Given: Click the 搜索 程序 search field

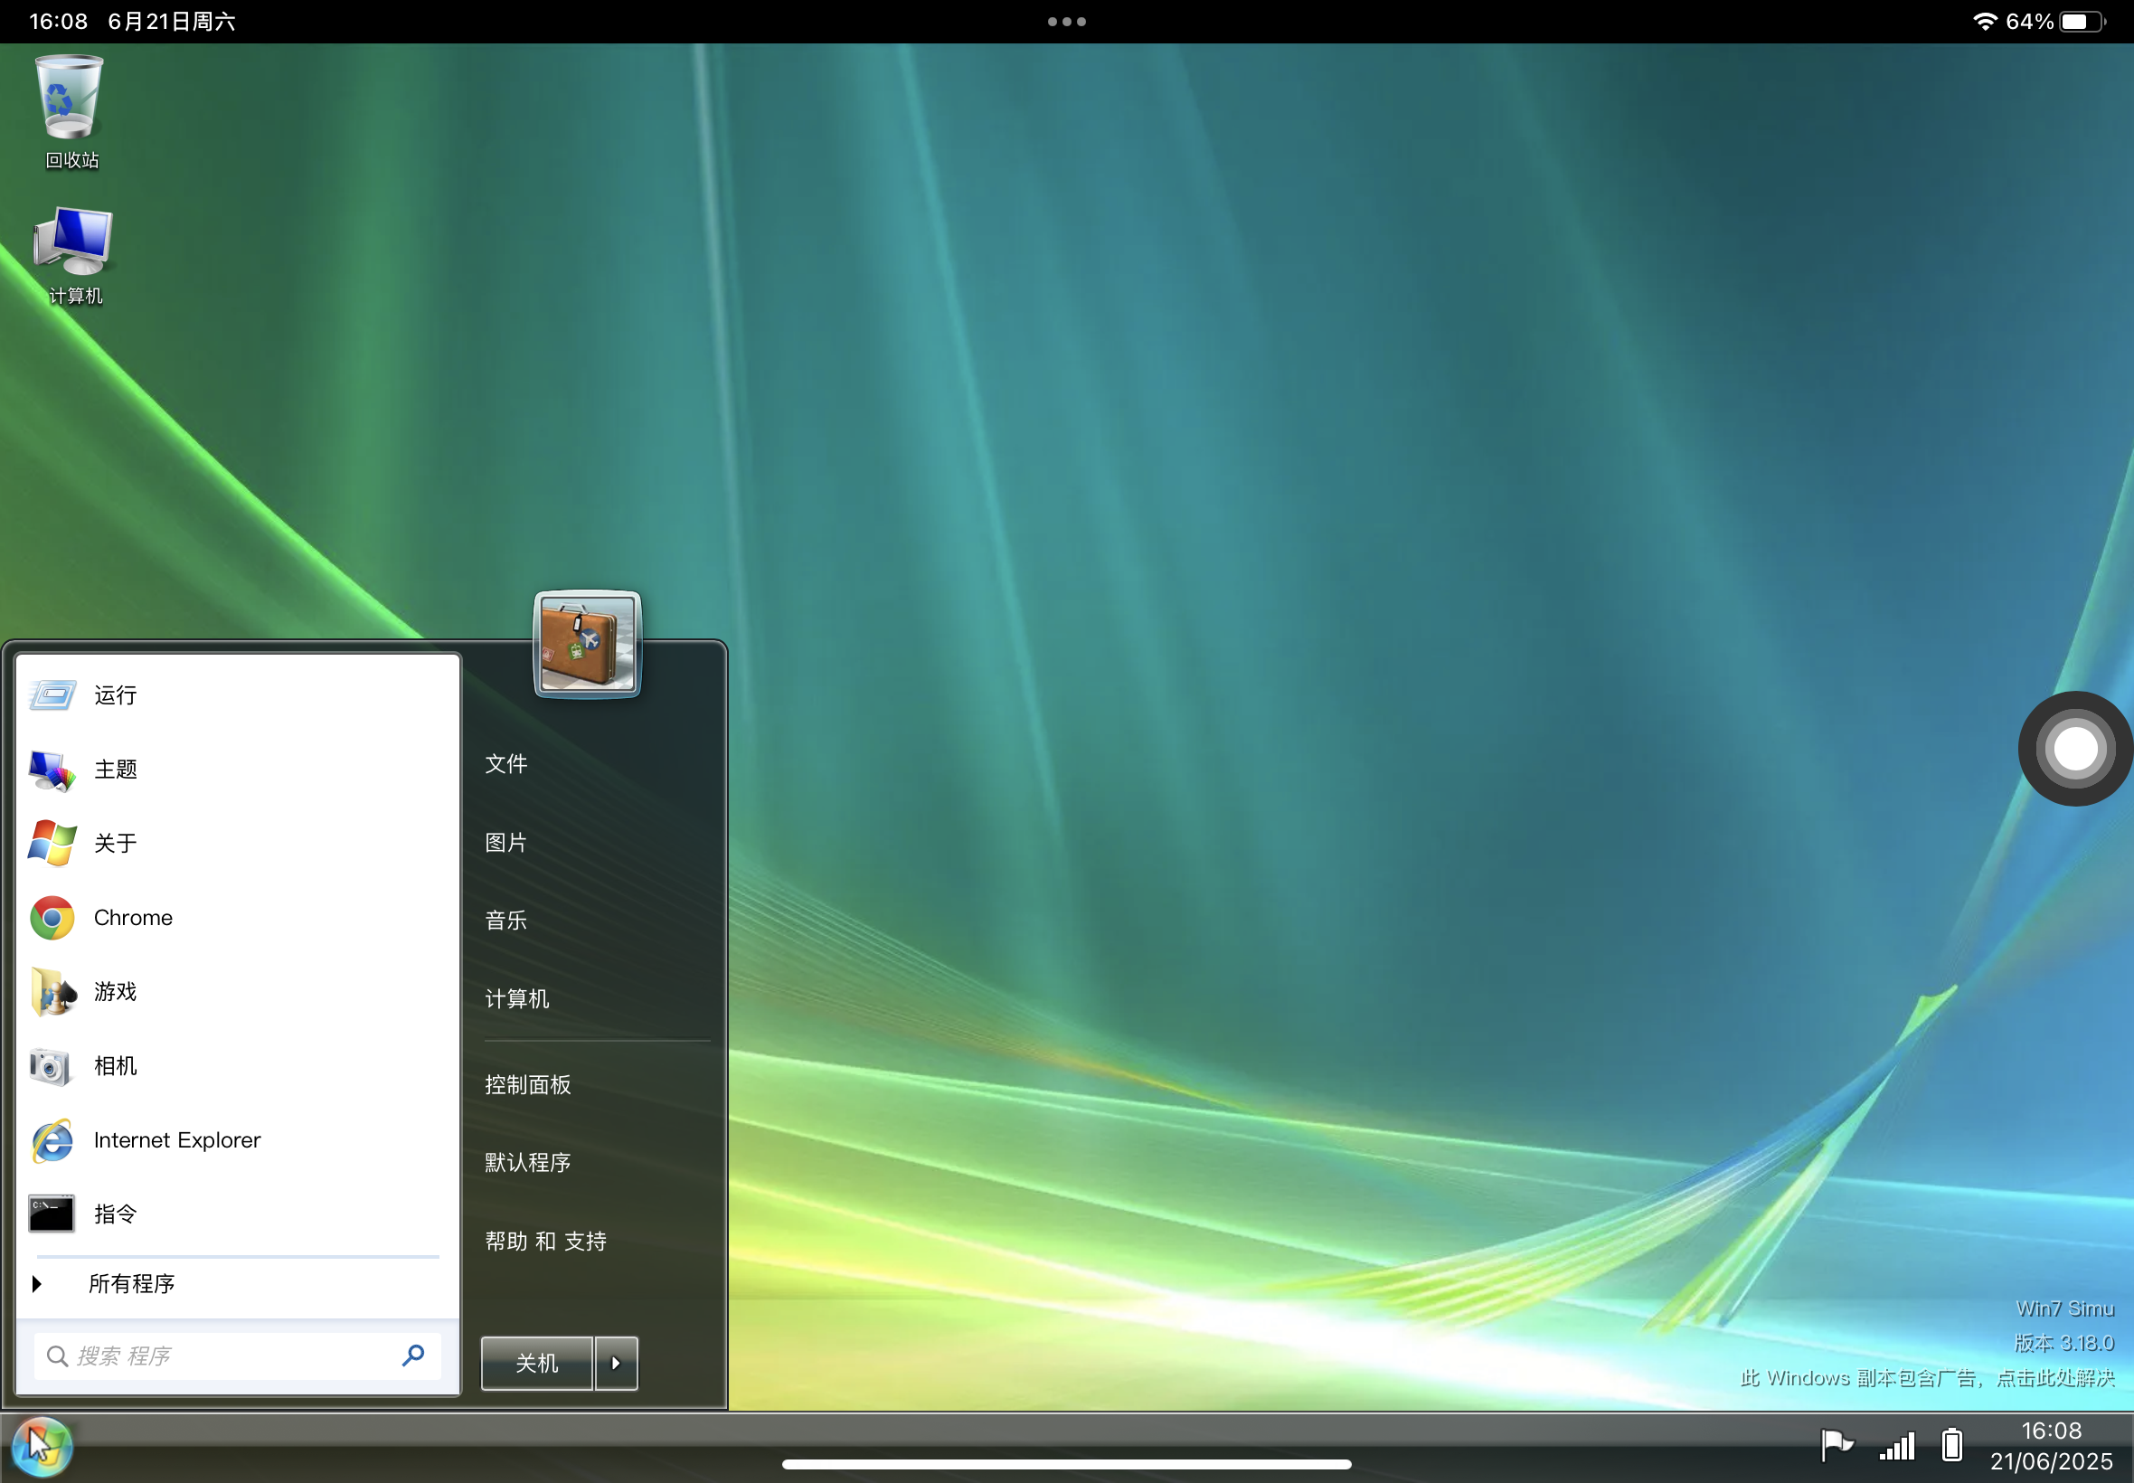Looking at the screenshot, I should pos(237,1355).
